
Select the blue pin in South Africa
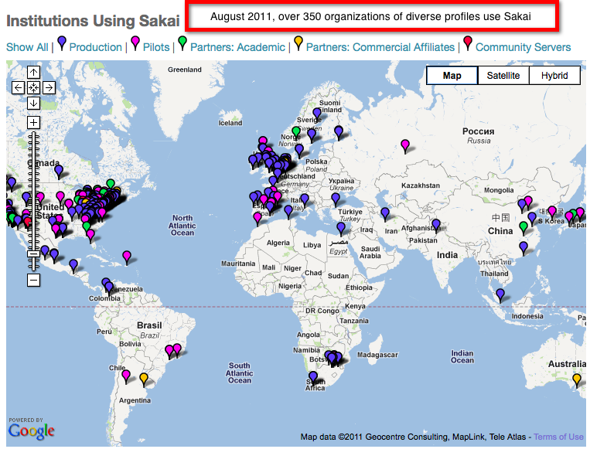[313, 377]
